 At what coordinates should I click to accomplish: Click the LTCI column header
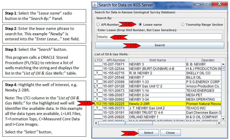tap(98, 60)
